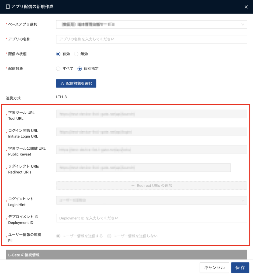This screenshot has height=275, width=253.
Task: Click the Public Keyset URL field
Action: [151, 150]
